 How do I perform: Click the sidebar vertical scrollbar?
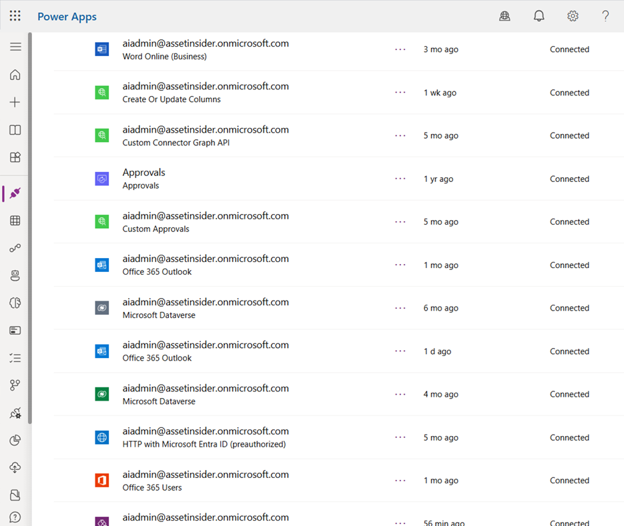[x=30, y=228]
